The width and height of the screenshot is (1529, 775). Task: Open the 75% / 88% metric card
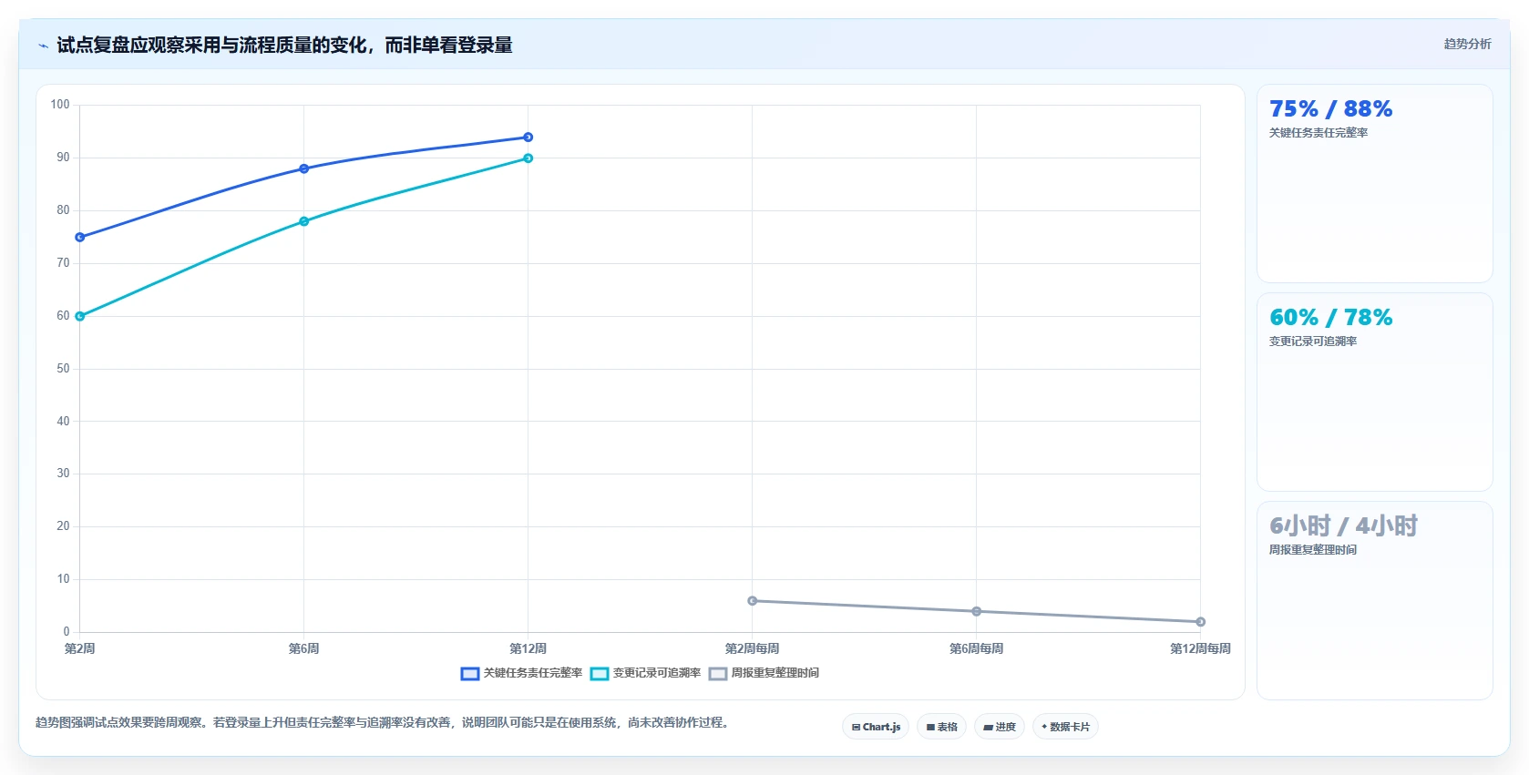(1375, 184)
